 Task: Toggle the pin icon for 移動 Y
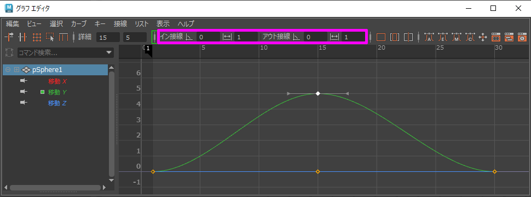click(24, 92)
